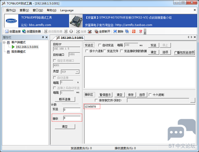Image resolution: width=199 pixels, height=152 pixels.
Task: Click the red square toolbar icon
Action: (134, 31)
